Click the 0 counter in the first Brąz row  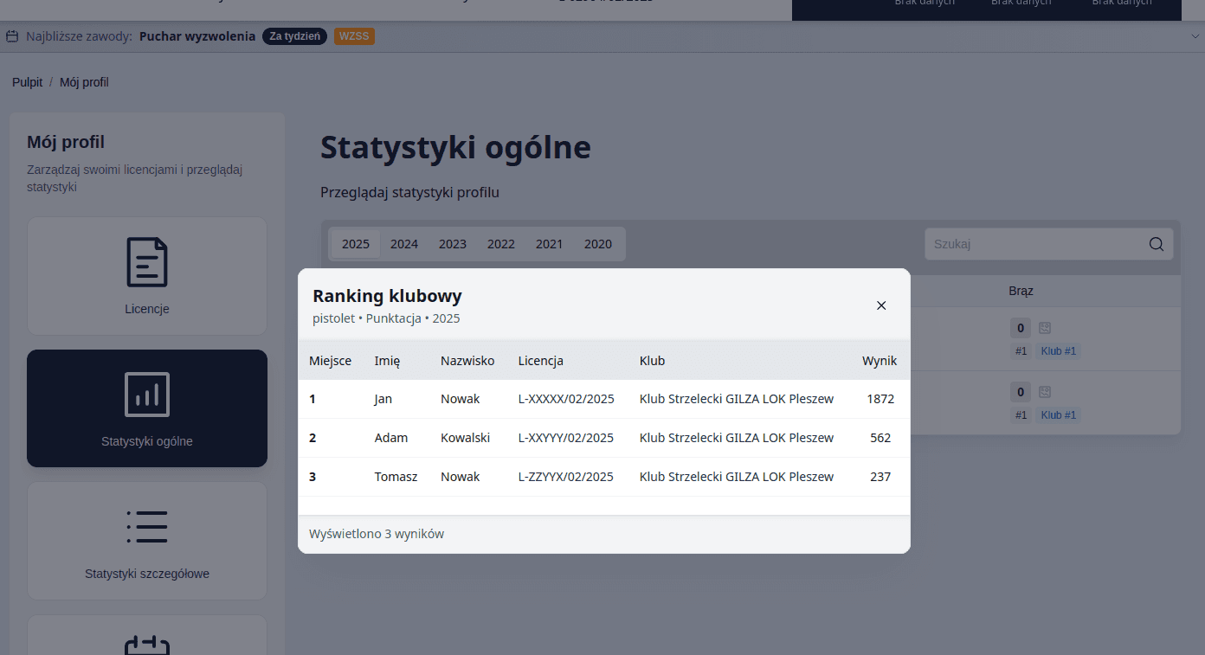[x=1020, y=328]
